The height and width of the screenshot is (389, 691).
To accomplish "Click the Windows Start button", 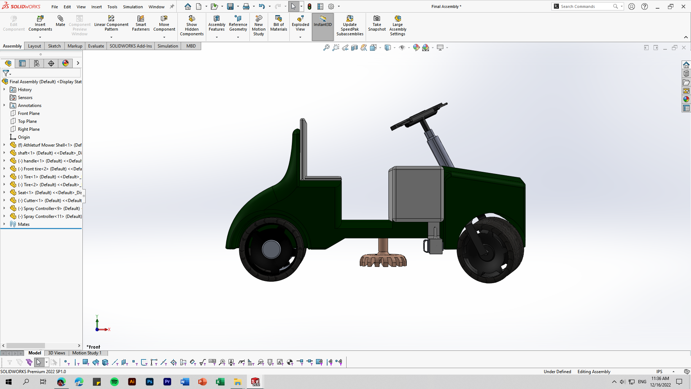I will click(9, 382).
